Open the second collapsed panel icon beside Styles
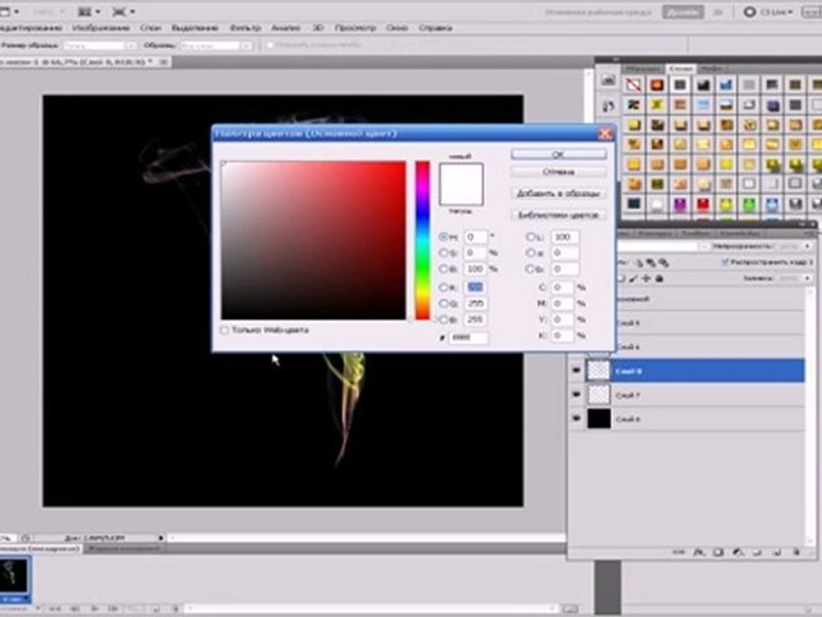The height and width of the screenshot is (617, 822). [608, 106]
